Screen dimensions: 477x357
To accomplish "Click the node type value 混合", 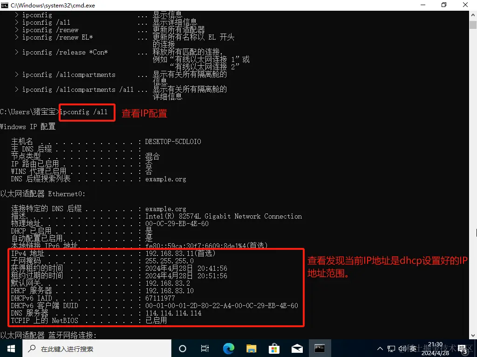I will 152,157.
